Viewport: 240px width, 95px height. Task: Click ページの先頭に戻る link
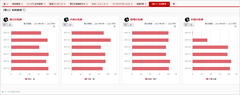(11, 92)
